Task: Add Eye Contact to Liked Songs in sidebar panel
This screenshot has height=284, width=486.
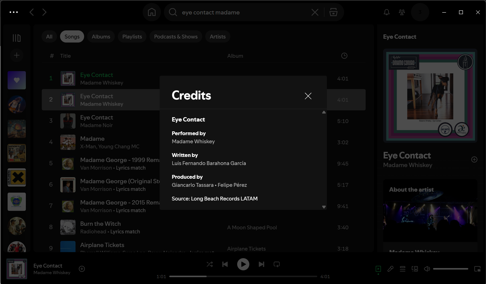Action: [474, 159]
